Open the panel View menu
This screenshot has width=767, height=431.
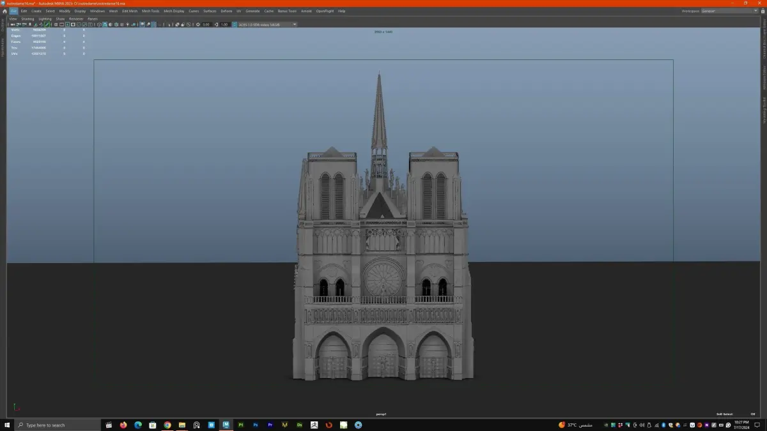[13, 19]
